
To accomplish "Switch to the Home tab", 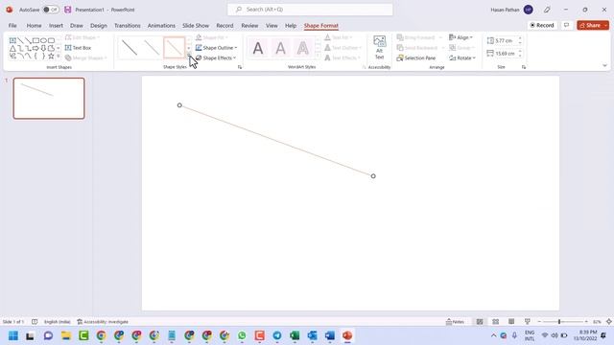I will pos(35,26).
